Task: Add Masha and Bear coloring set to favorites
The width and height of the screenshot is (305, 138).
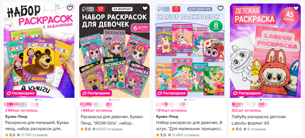Action: (x=70, y=8)
